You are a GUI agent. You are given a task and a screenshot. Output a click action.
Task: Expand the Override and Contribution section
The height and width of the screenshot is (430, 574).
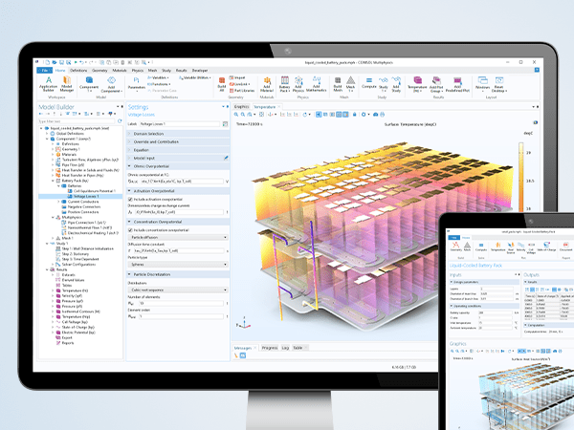178,141
